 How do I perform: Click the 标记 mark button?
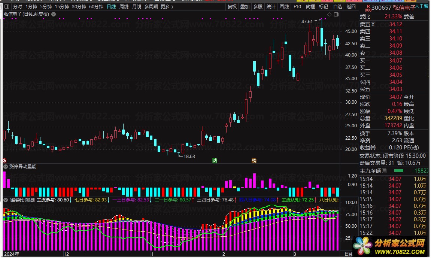[x=323, y=7]
